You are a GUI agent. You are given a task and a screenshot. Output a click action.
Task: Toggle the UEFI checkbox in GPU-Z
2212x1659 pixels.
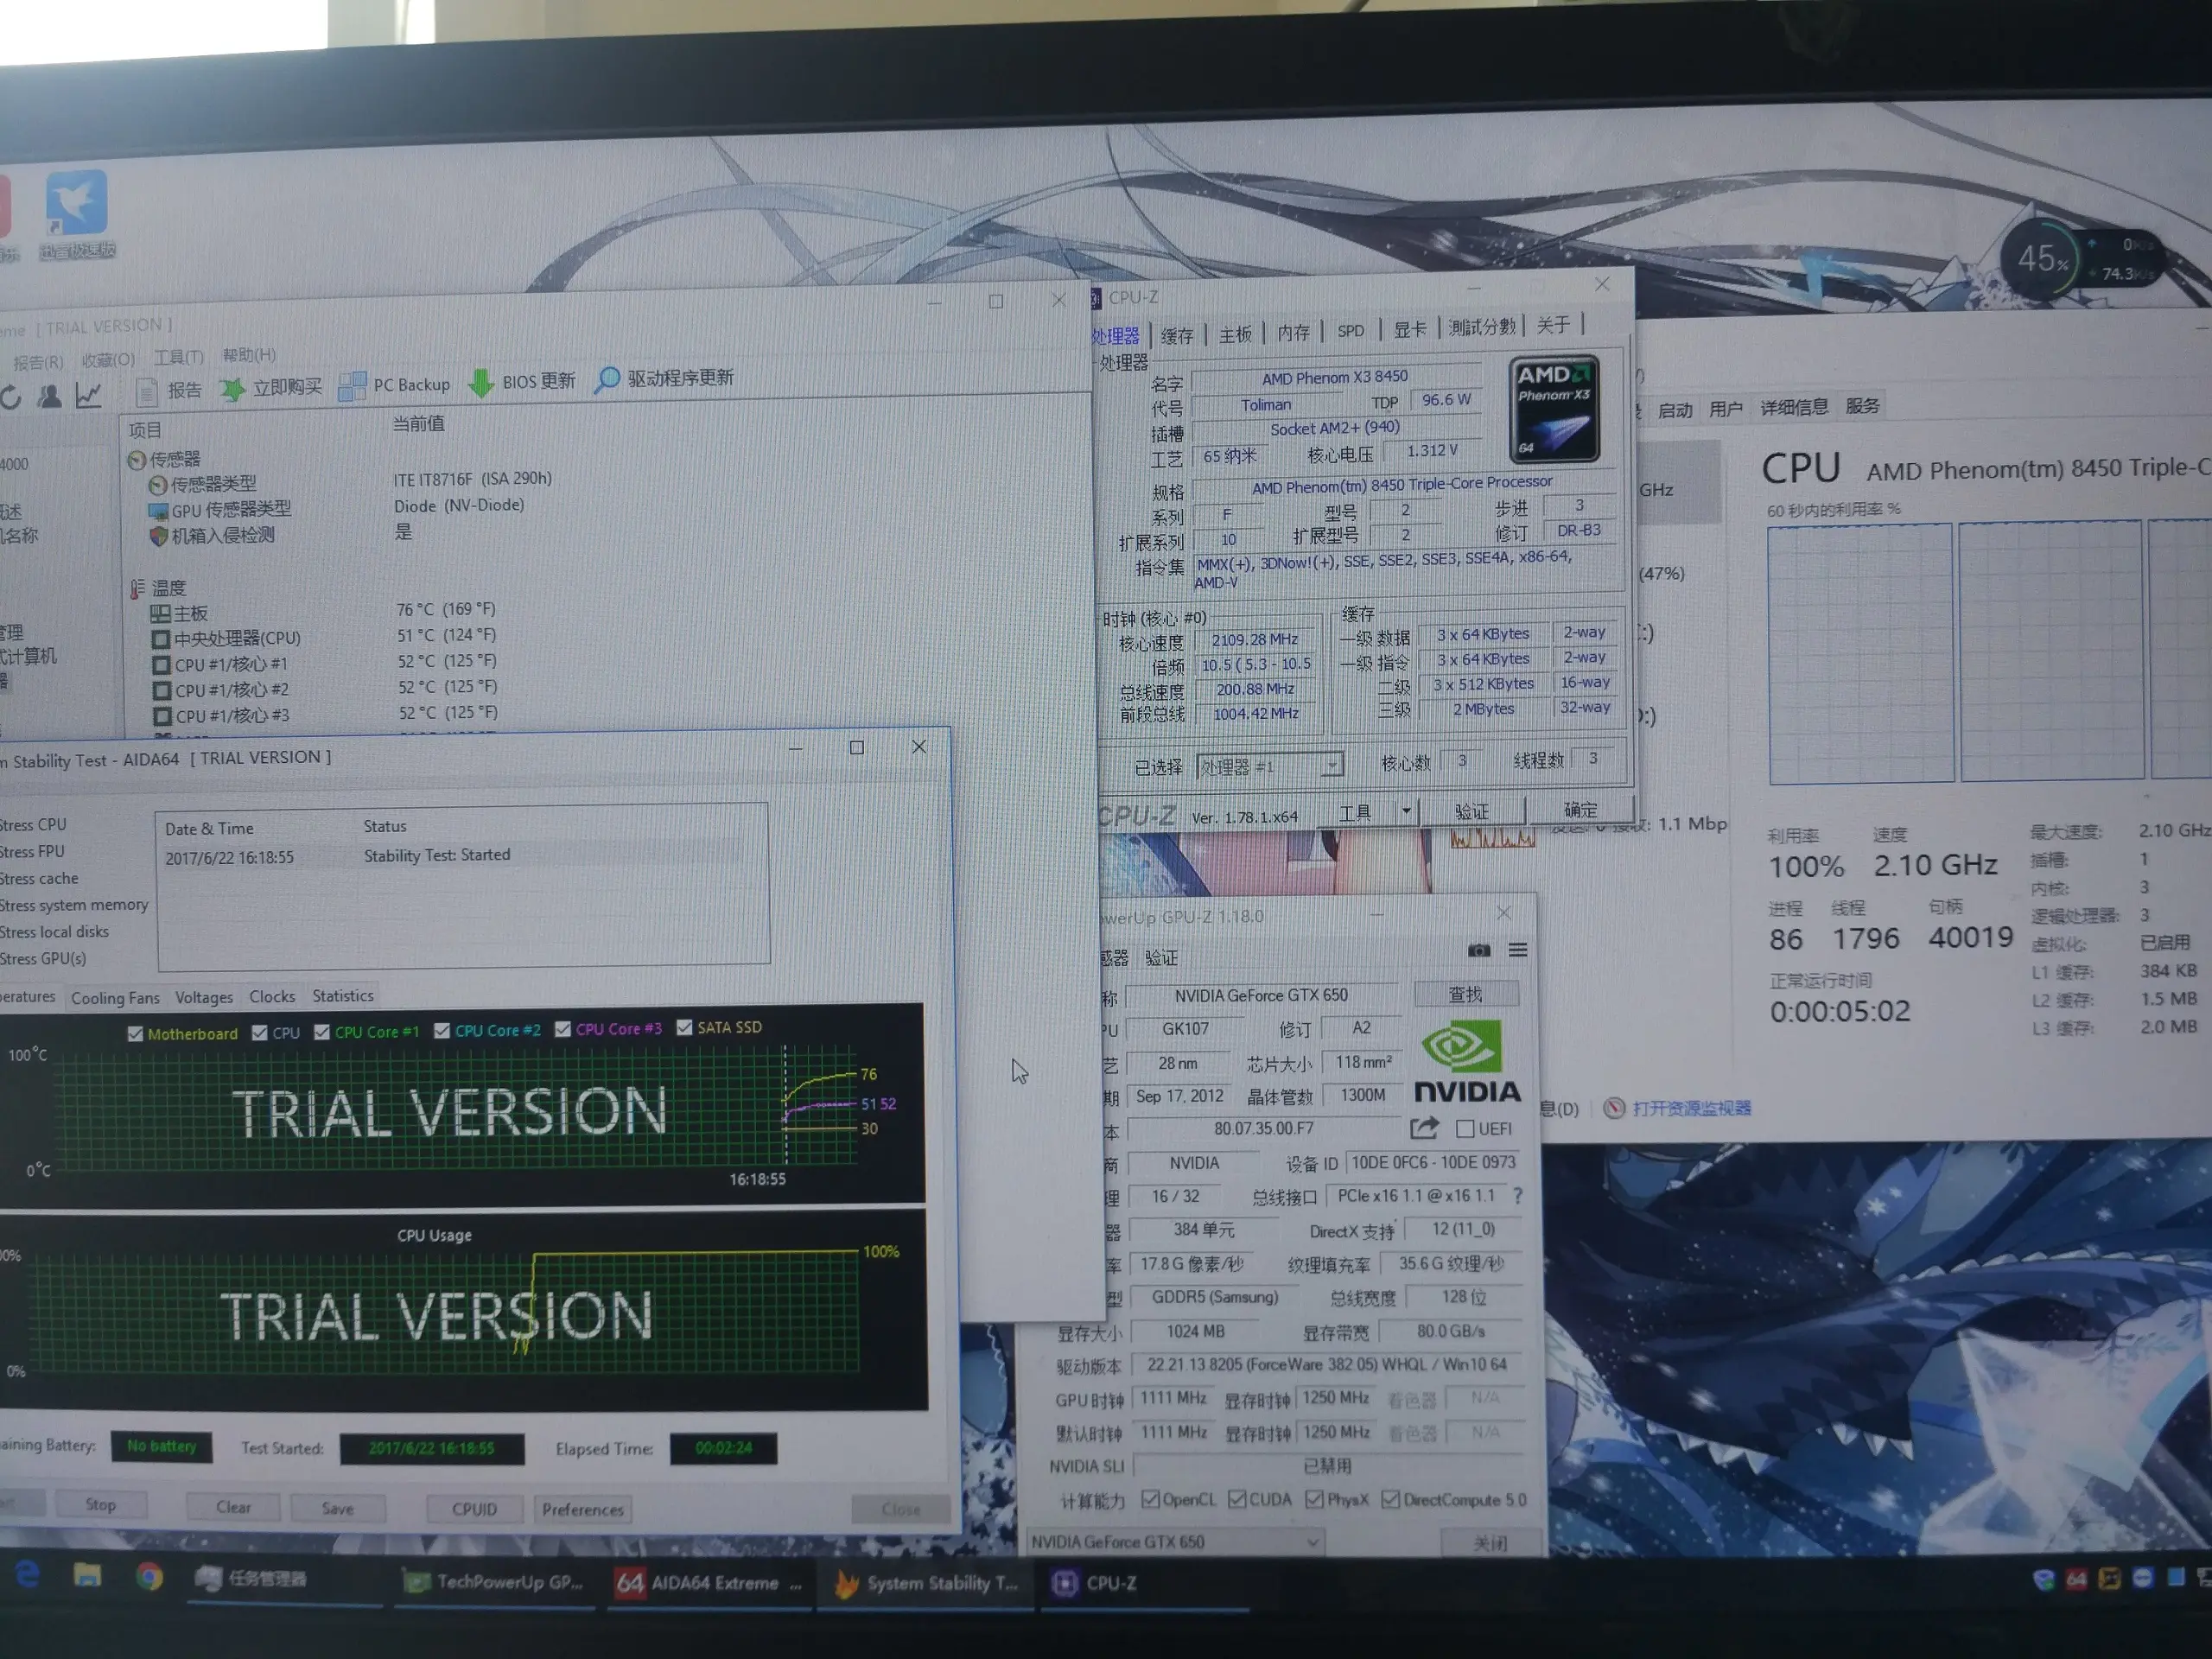[1465, 1128]
